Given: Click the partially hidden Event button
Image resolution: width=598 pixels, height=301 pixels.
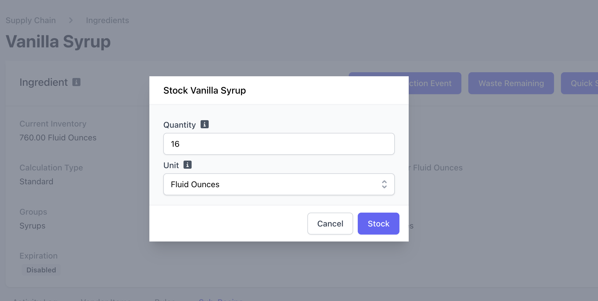Looking at the screenshot, I should pyautogui.click(x=435, y=83).
